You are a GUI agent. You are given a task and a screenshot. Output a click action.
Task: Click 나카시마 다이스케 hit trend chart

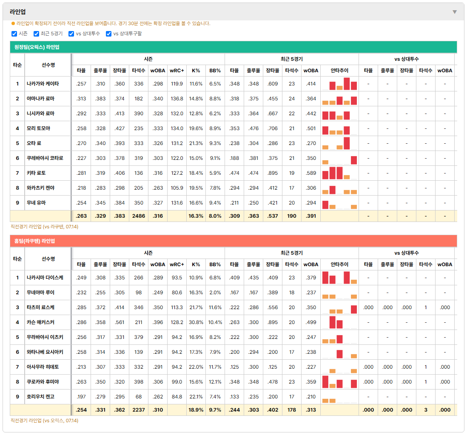pyautogui.click(x=339, y=278)
